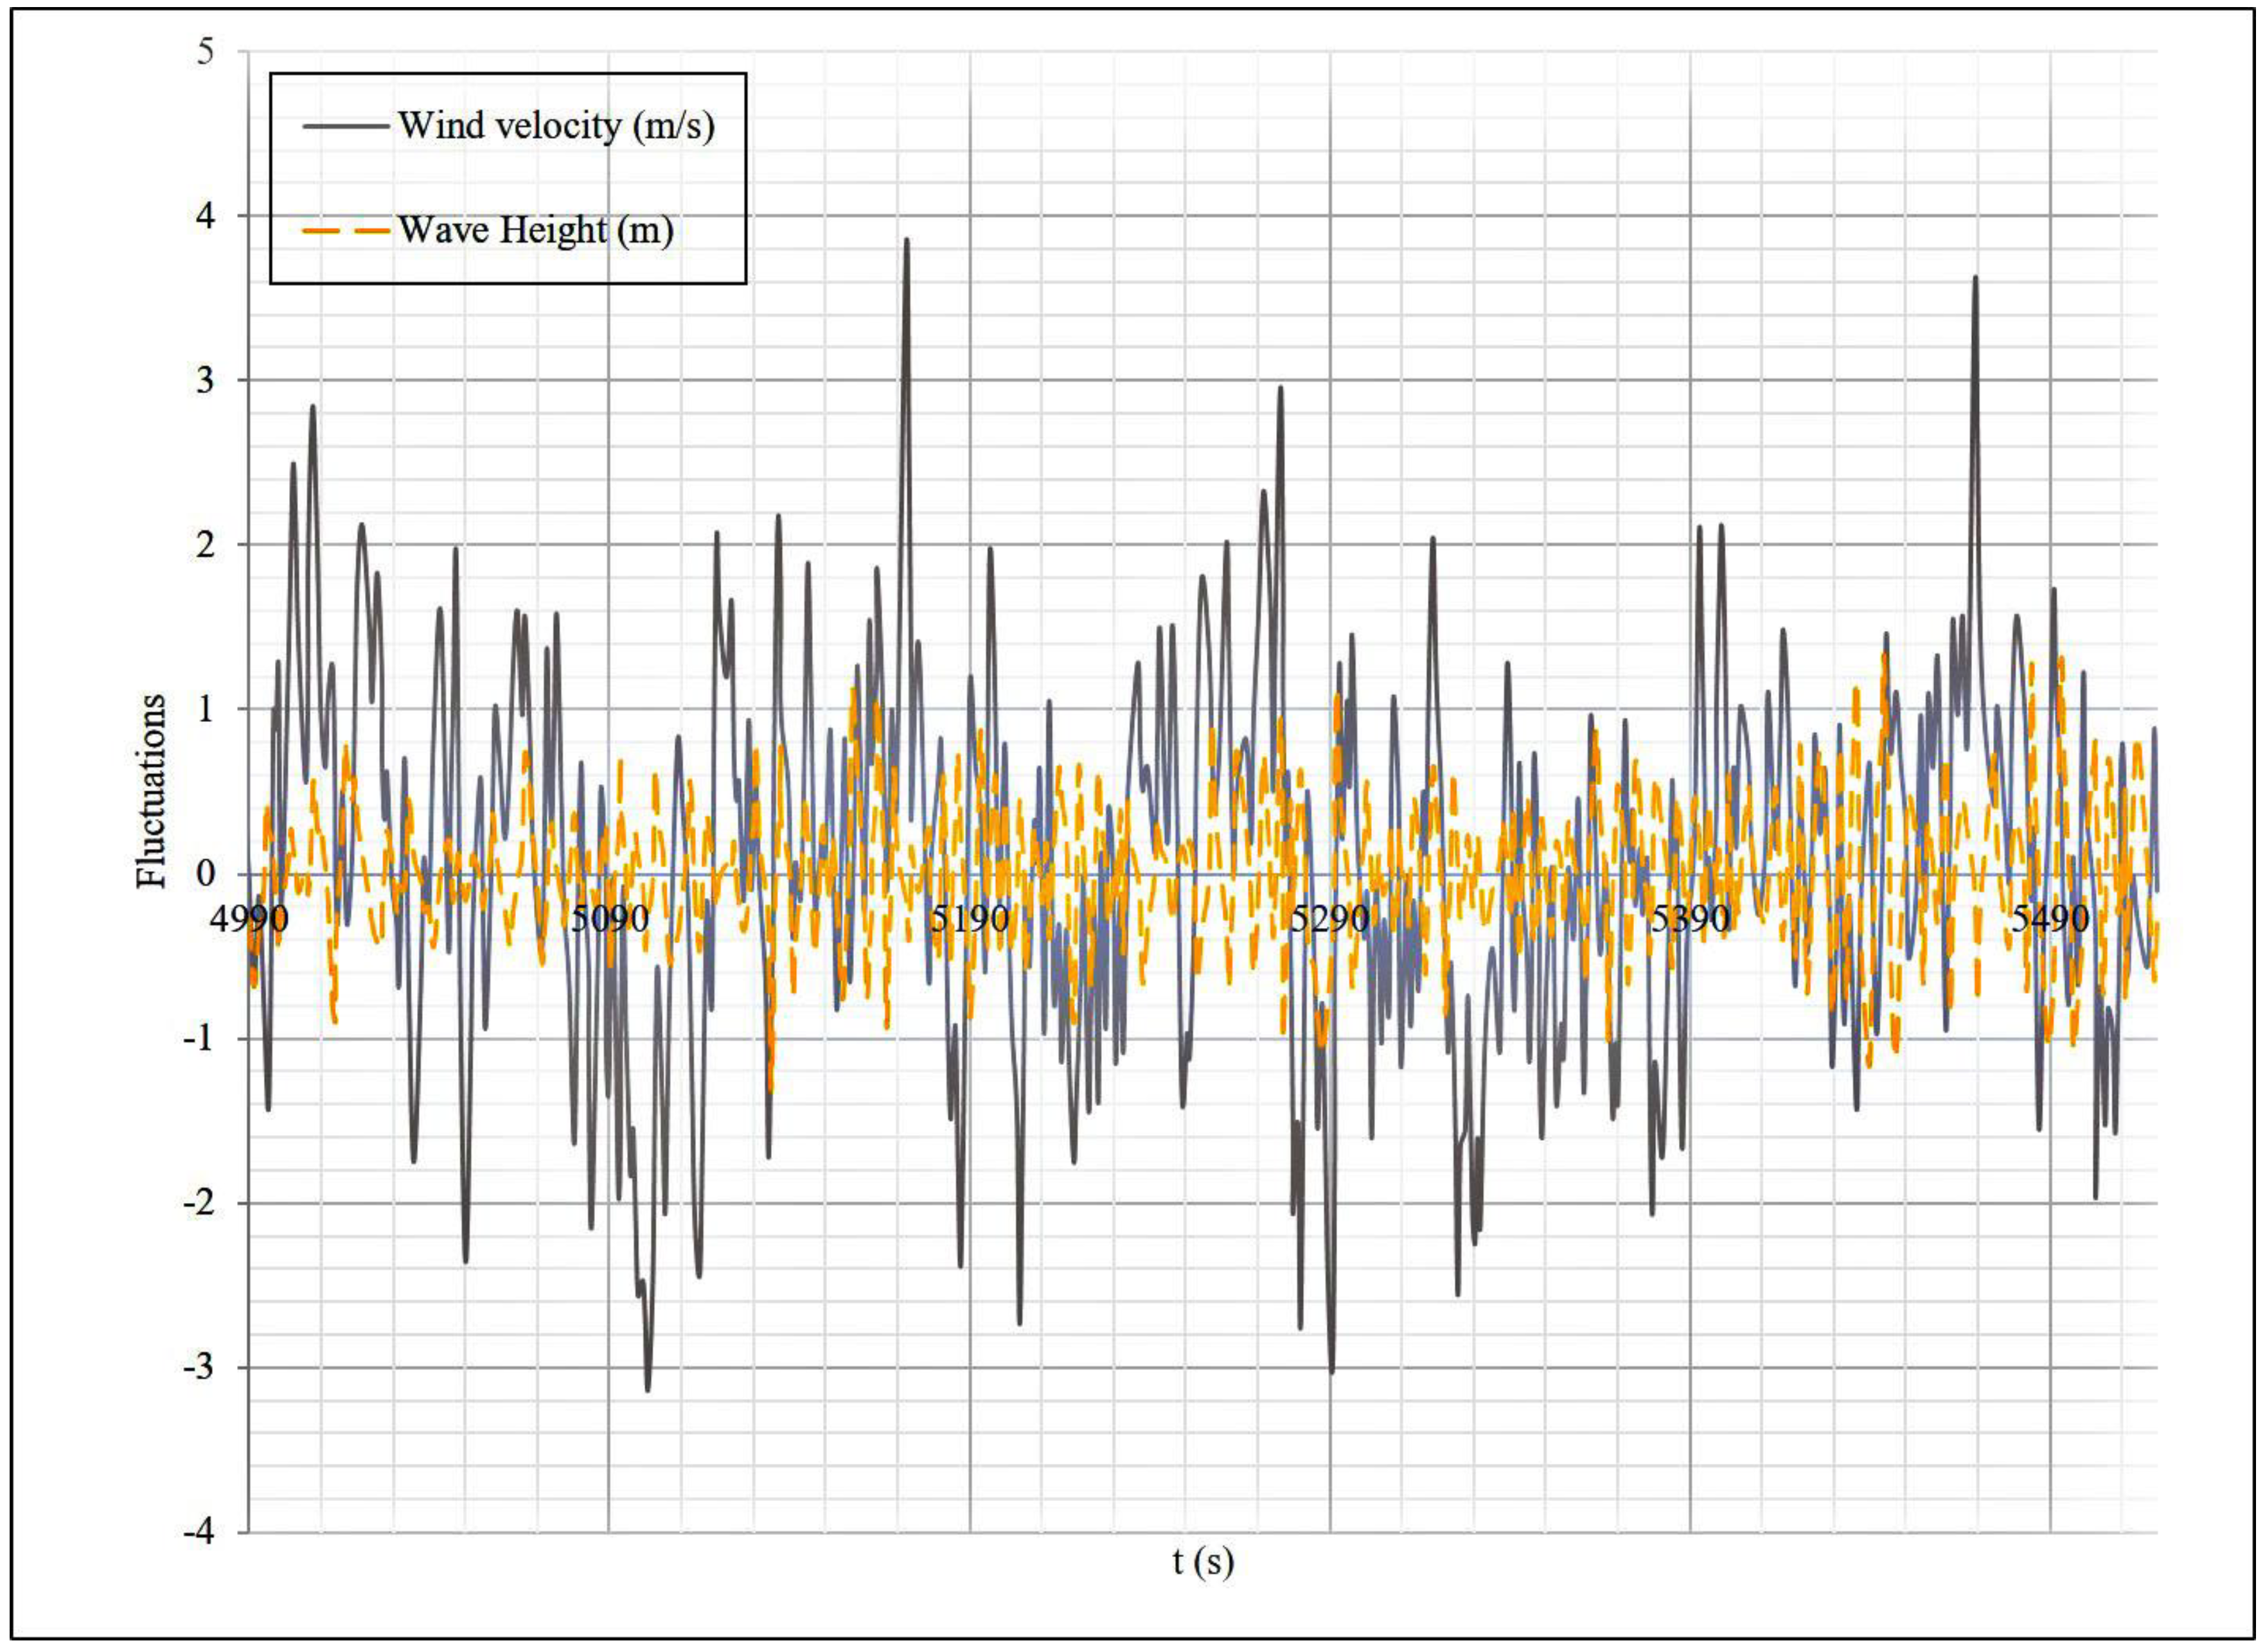
Task: Click the 4990 x-axis tick label
Action: pos(248,918)
